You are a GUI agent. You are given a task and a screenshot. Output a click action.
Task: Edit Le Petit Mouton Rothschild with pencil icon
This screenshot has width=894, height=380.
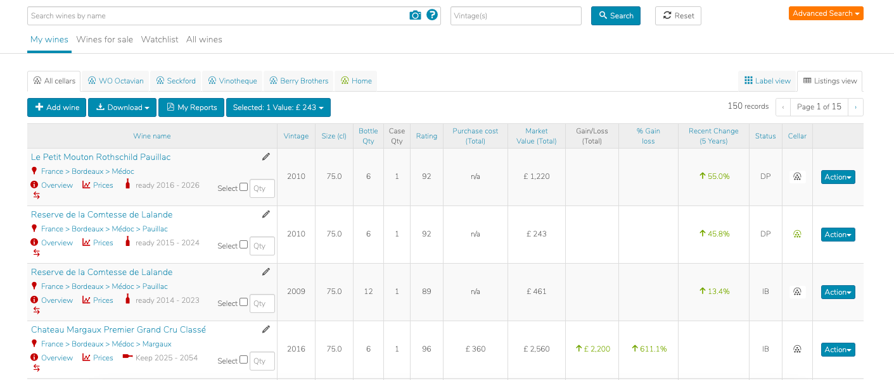pos(266,157)
